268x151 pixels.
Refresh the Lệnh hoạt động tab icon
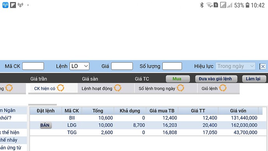click(118, 88)
